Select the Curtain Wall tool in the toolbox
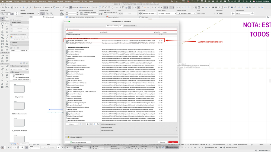Screen dimensions: 271x152 (2, 41)
